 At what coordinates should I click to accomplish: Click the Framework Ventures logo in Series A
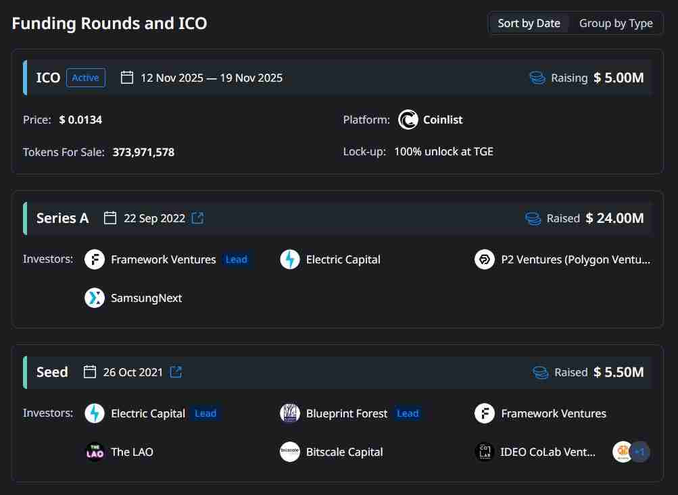[x=95, y=259]
